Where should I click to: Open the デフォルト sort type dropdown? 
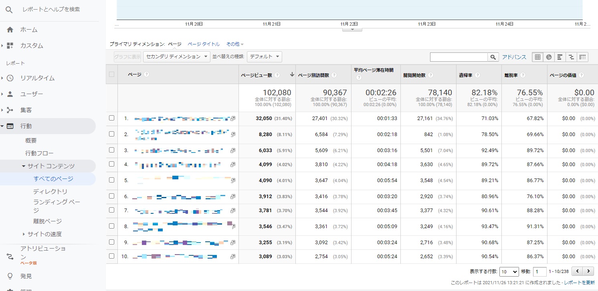click(265, 57)
